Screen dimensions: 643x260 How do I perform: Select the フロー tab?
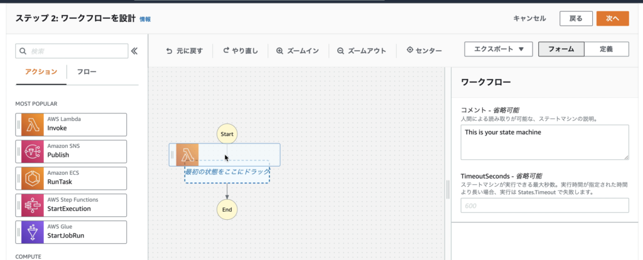[87, 72]
